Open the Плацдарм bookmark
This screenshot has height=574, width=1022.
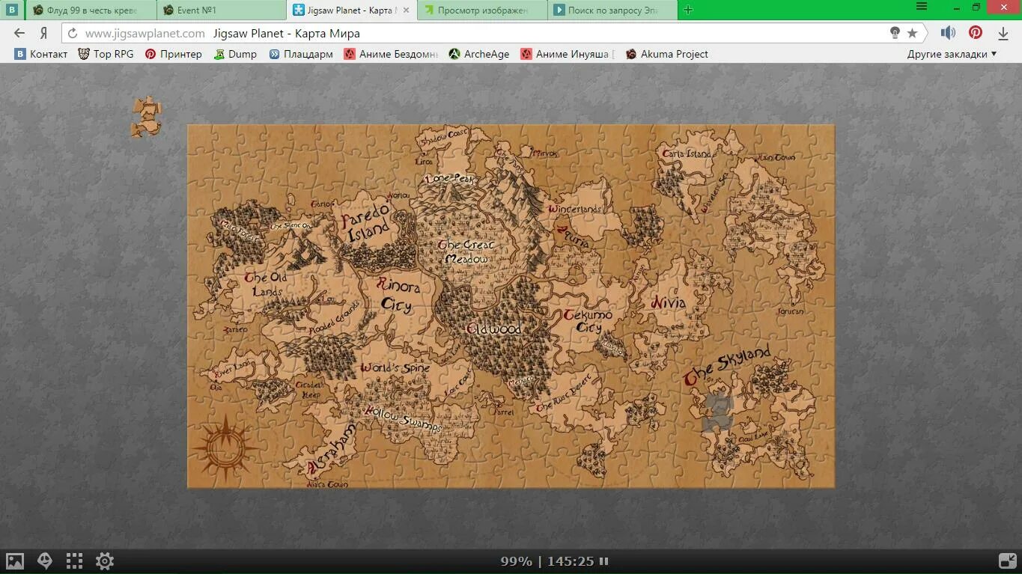[x=301, y=54]
